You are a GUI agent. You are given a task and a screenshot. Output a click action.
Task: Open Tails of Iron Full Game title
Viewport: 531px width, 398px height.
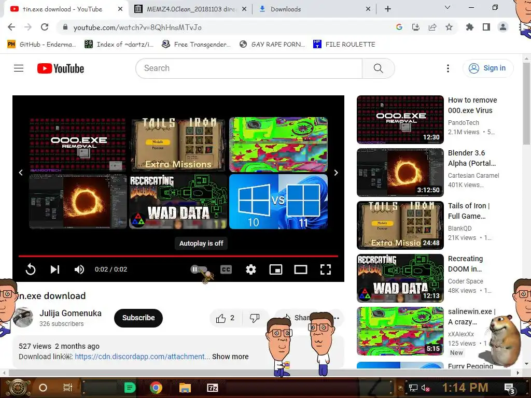(469, 211)
